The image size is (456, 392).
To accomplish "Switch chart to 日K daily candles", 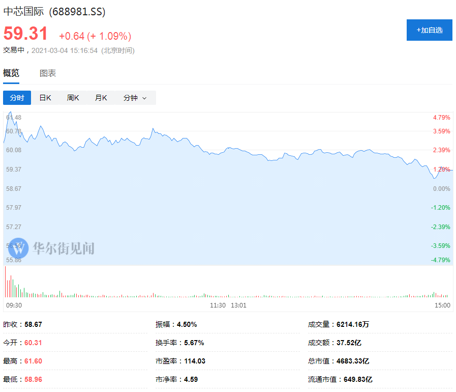I will [x=45, y=98].
